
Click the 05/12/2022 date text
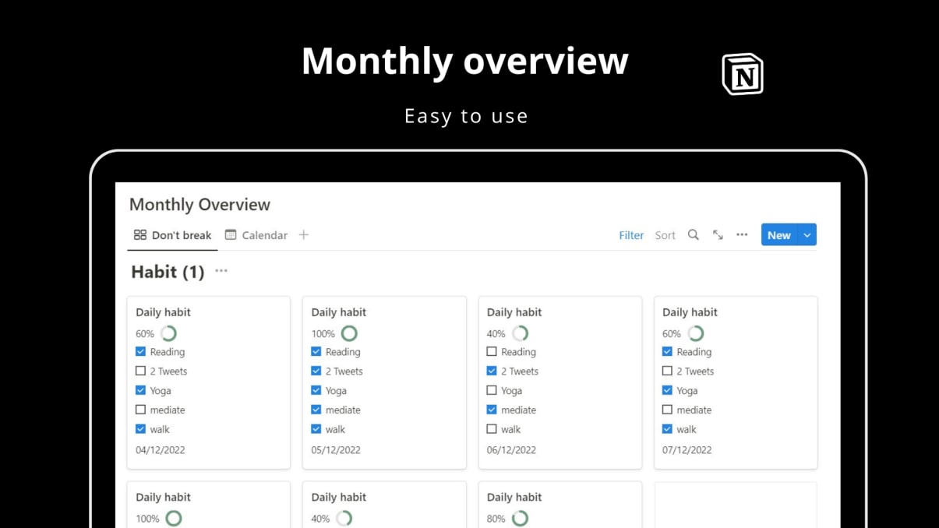pos(336,449)
